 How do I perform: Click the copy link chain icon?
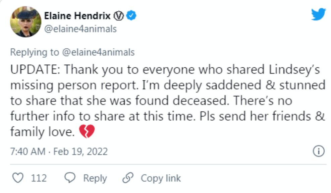pyautogui.click(x=128, y=178)
